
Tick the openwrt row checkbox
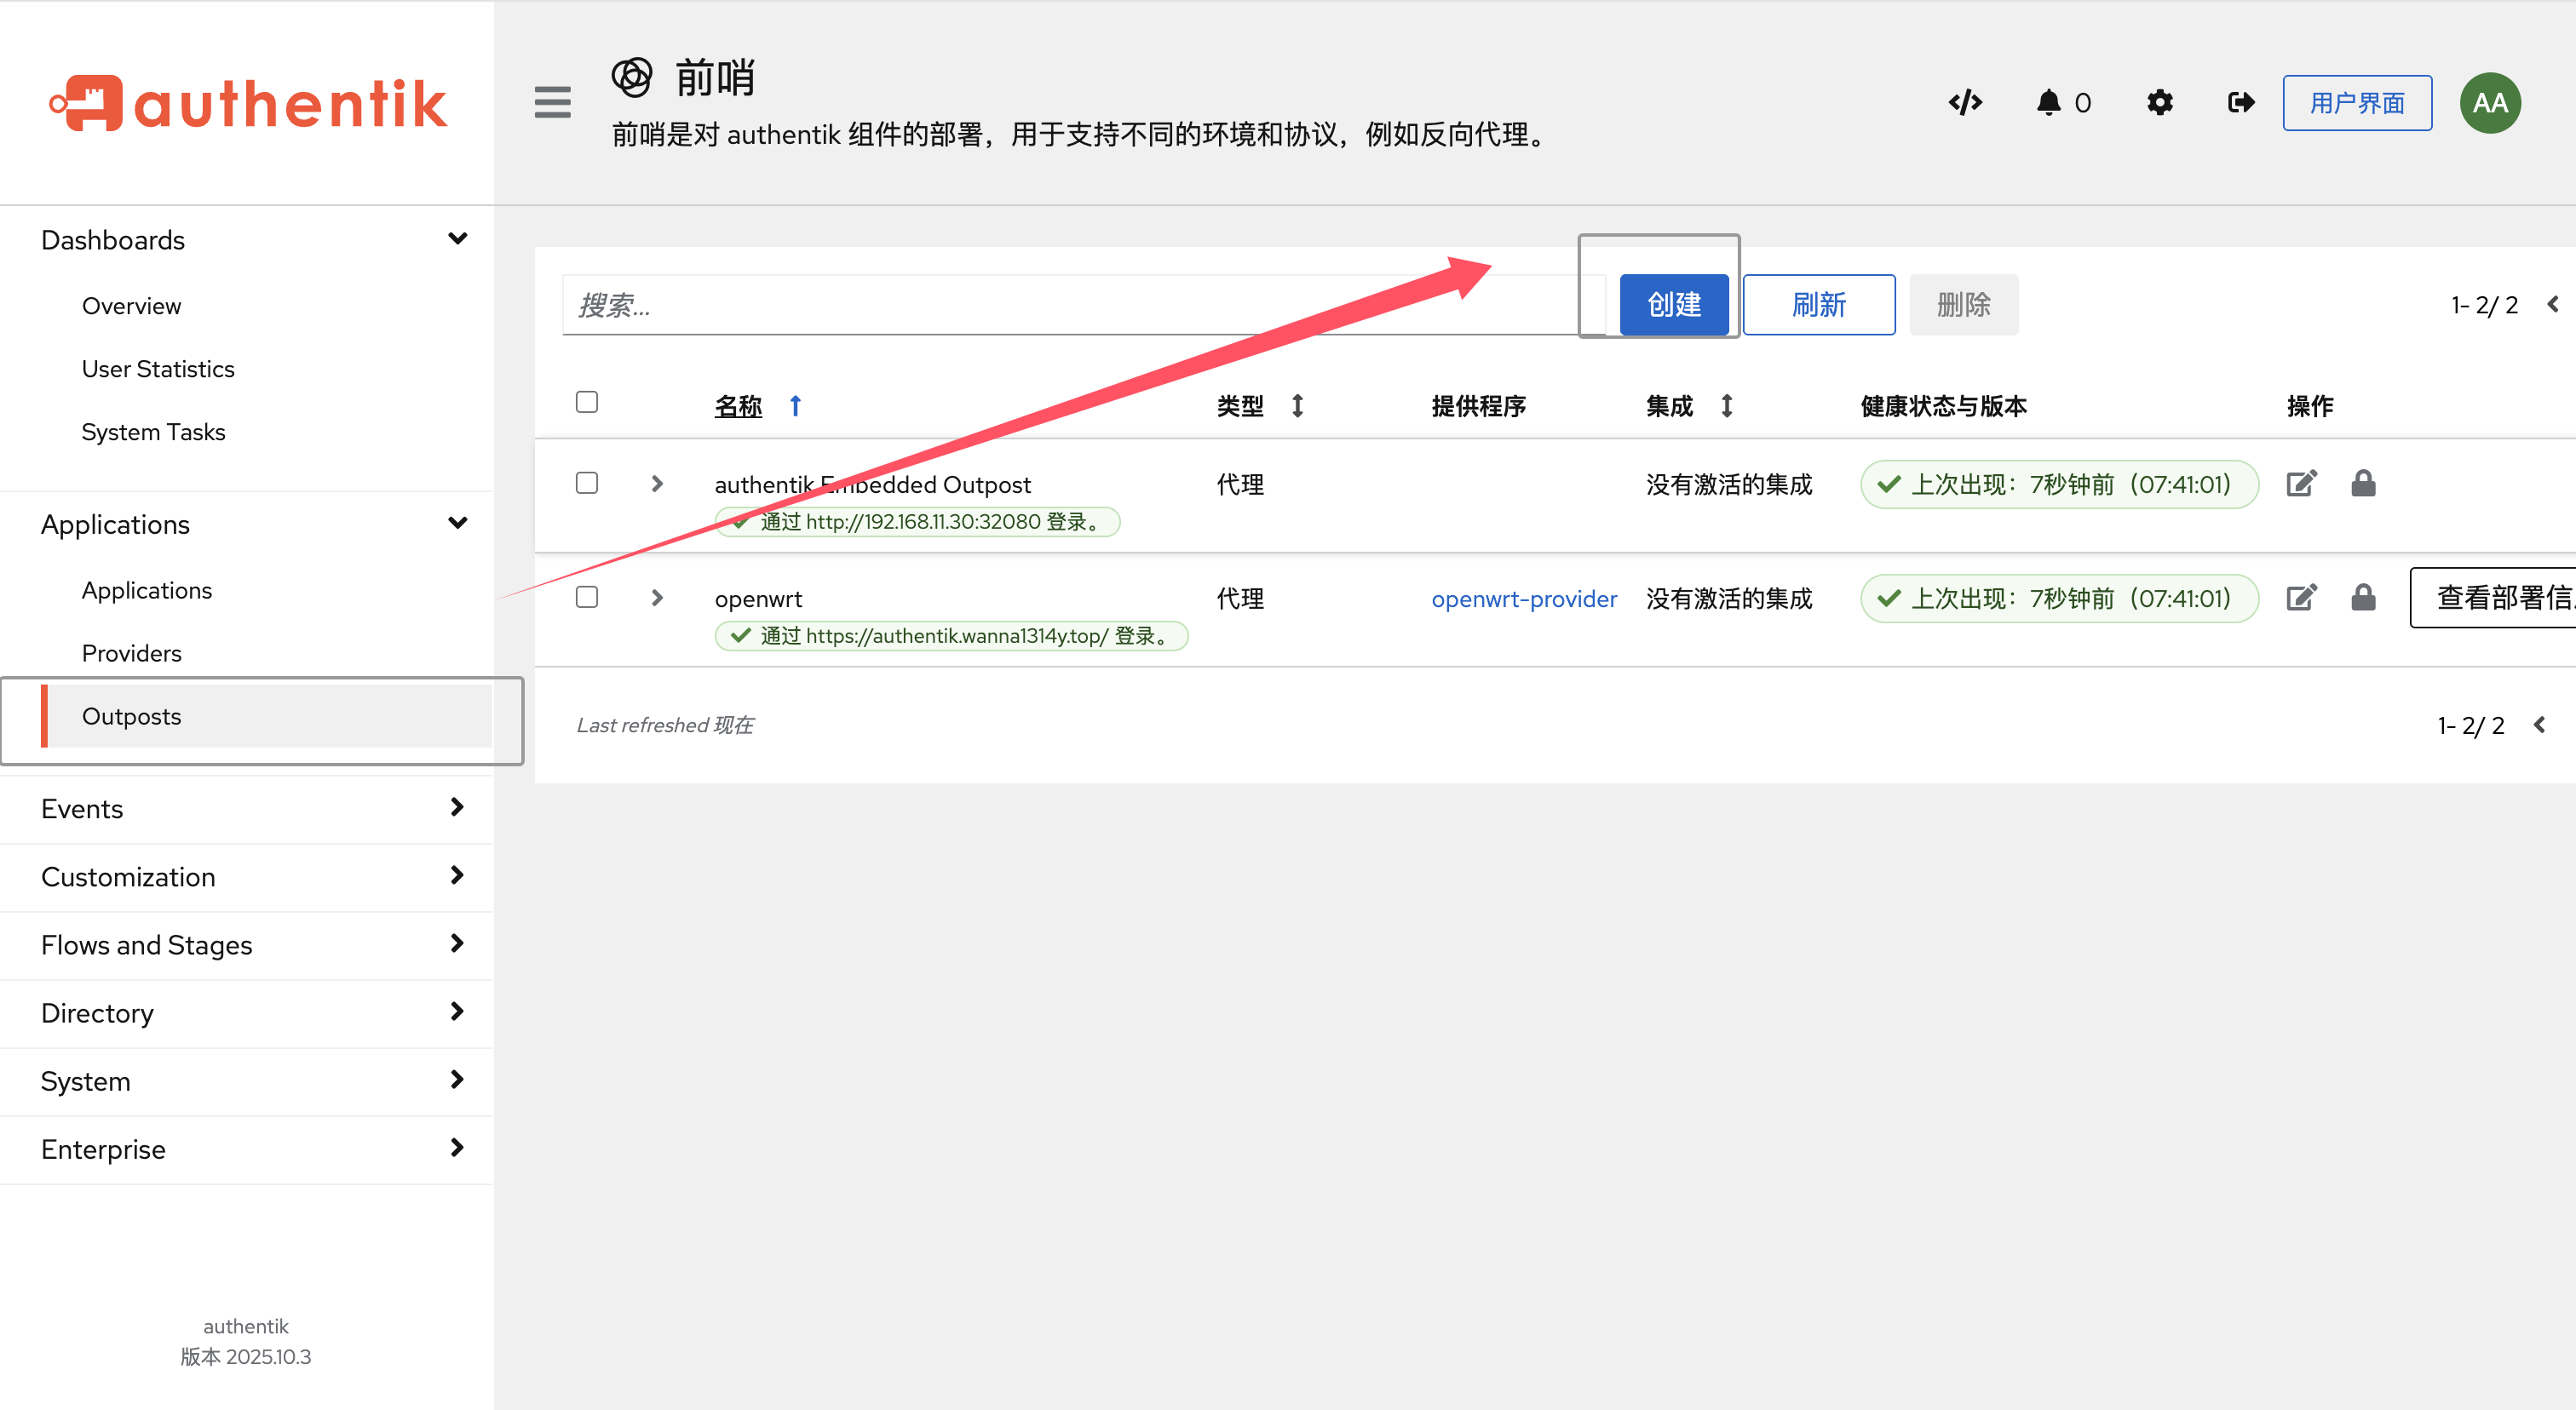click(587, 597)
